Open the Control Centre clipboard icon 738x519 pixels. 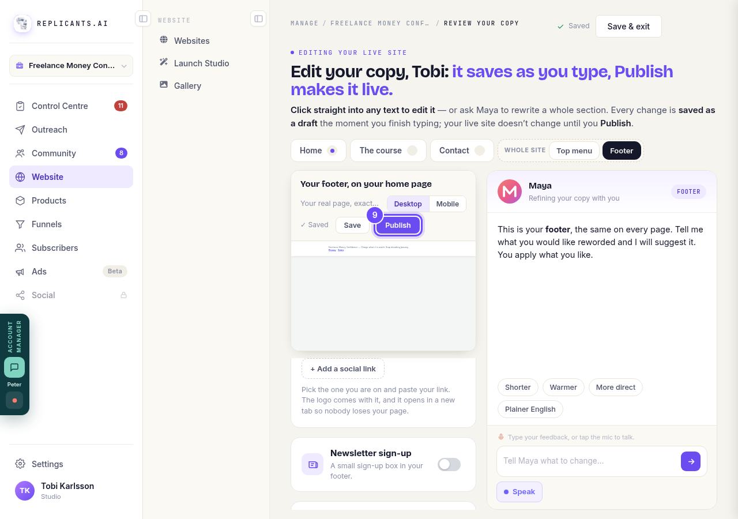point(20,106)
